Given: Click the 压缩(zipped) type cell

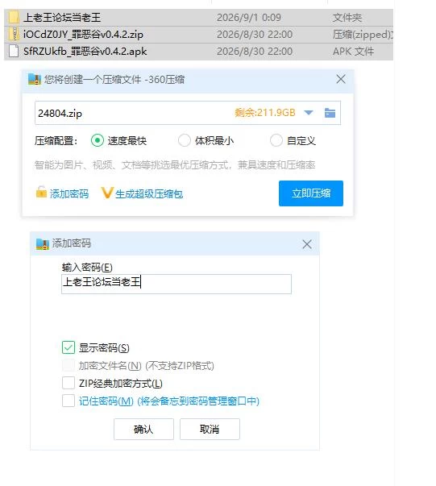Looking at the screenshot, I should coord(363,35).
